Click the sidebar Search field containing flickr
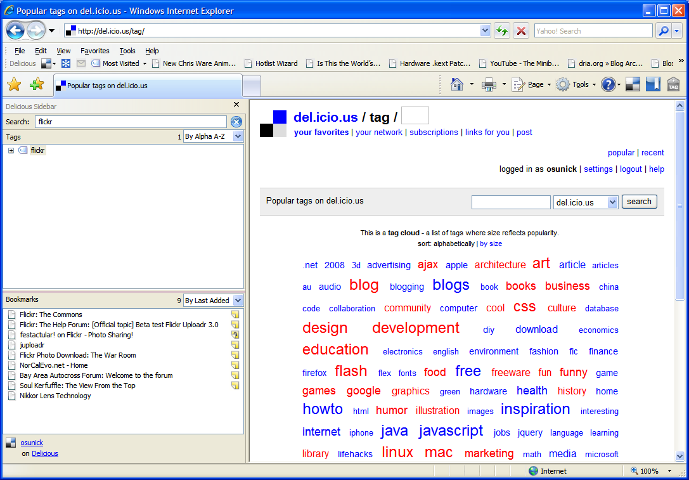Viewport: 689px width, 480px height. (x=131, y=122)
